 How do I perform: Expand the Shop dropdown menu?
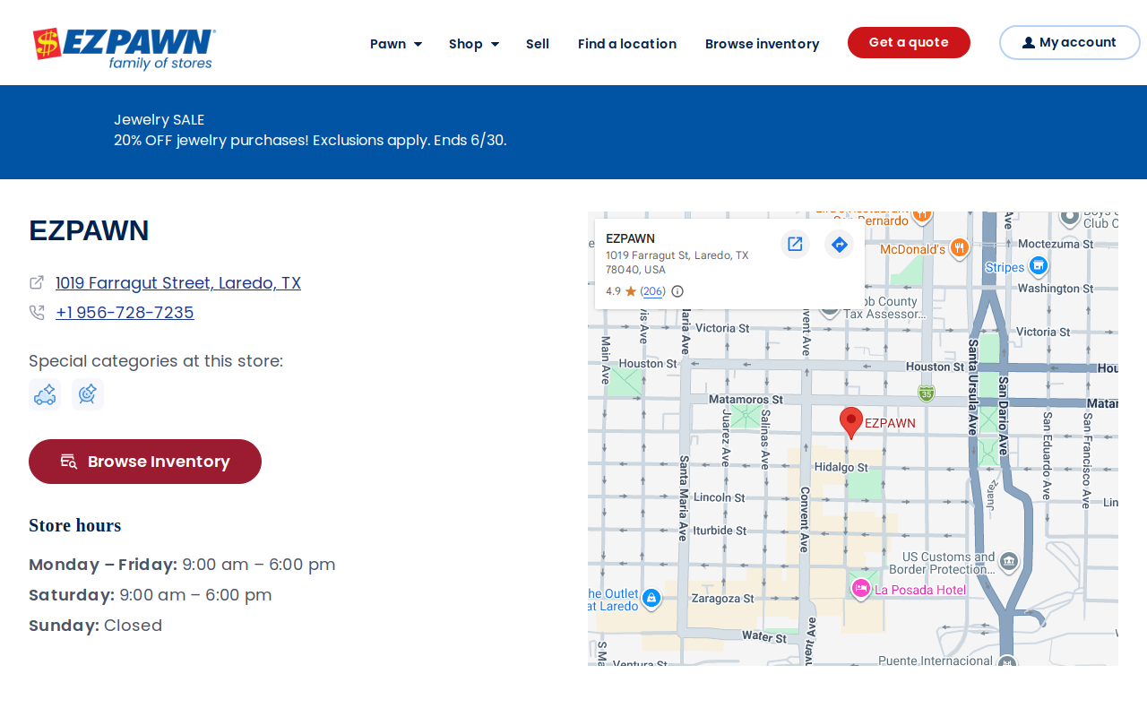pos(474,44)
